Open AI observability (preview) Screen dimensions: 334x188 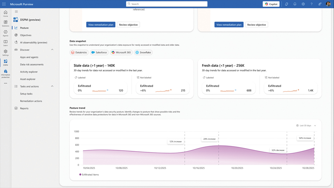point(34,43)
